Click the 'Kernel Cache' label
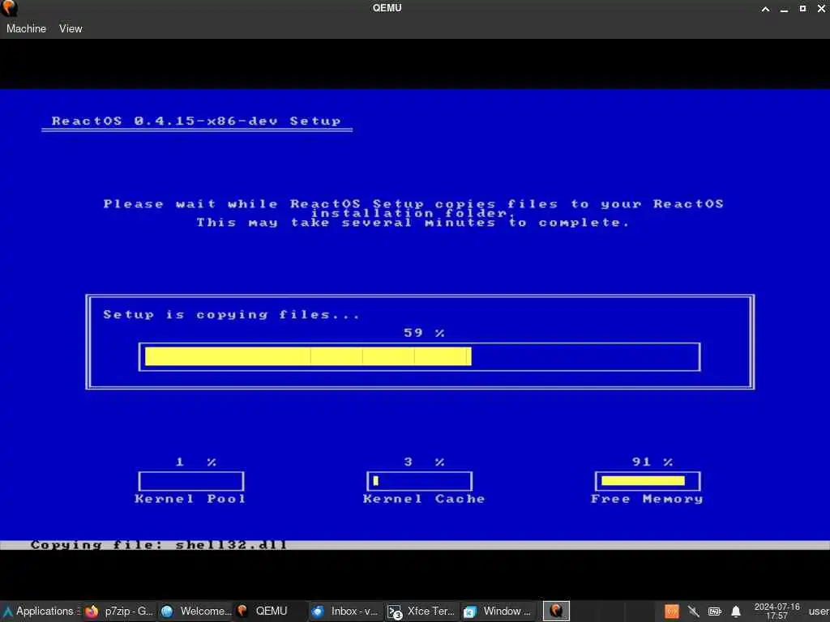 click(424, 499)
